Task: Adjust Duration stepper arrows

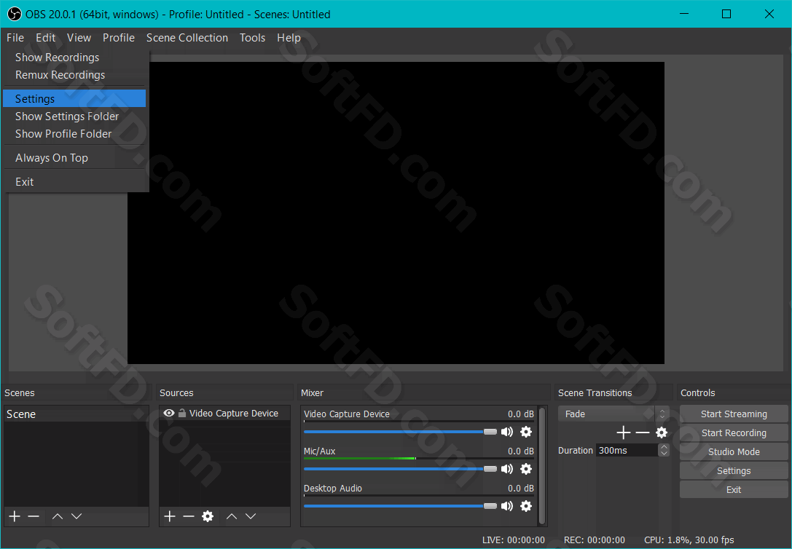Action: click(x=664, y=450)
